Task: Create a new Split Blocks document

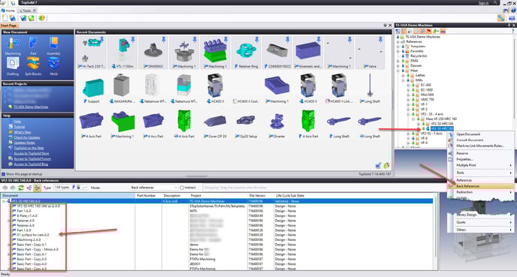Action: click(x=33, y=67)
